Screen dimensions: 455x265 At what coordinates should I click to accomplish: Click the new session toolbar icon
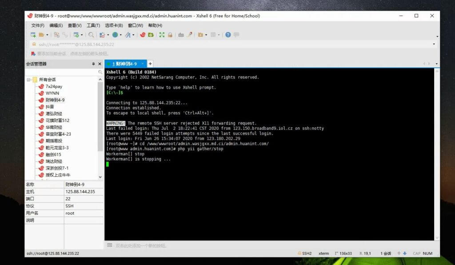tap(33, 35)
